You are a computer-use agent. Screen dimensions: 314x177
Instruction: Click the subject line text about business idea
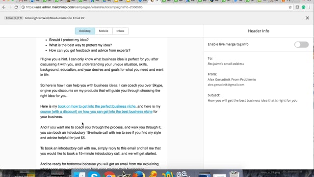253,100
